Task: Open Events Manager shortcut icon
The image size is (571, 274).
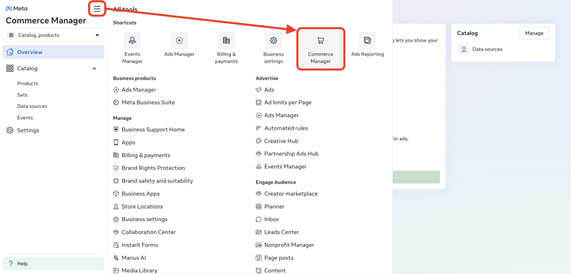Action: coord(132,41)
